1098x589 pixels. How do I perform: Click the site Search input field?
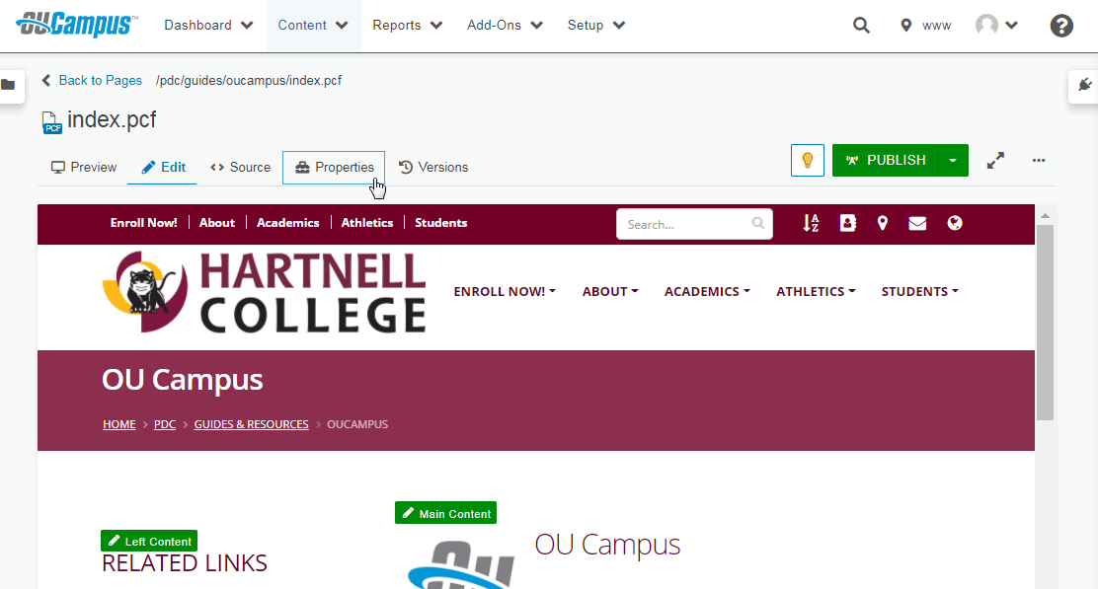click(685, 224)
